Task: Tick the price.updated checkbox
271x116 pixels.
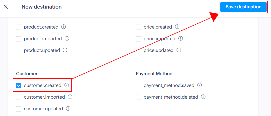Action: (138, 50)
